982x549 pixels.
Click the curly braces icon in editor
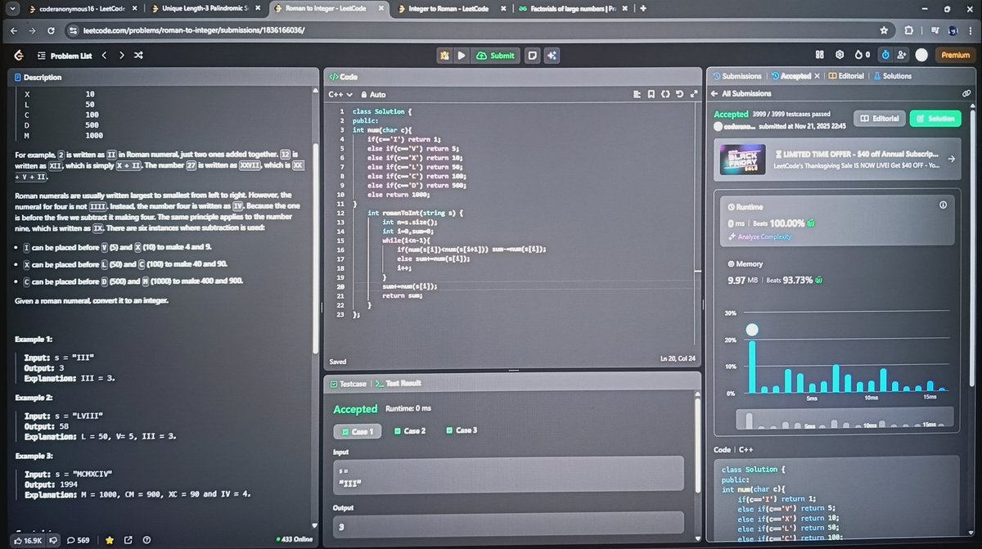click(x=664, y=94)
